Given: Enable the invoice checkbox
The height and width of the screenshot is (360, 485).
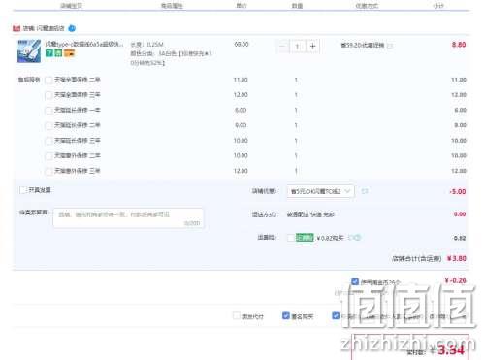Looking at the screenshot, I should click(x=23, y=190).
